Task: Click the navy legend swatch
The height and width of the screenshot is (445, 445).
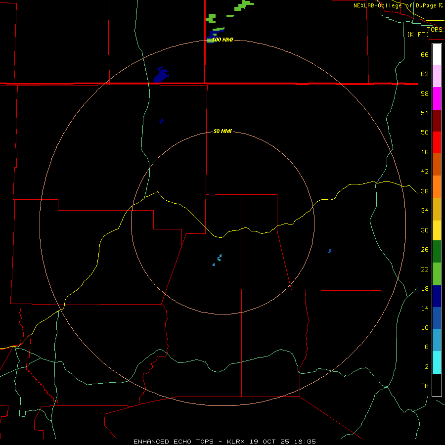Action: (437, 296)
